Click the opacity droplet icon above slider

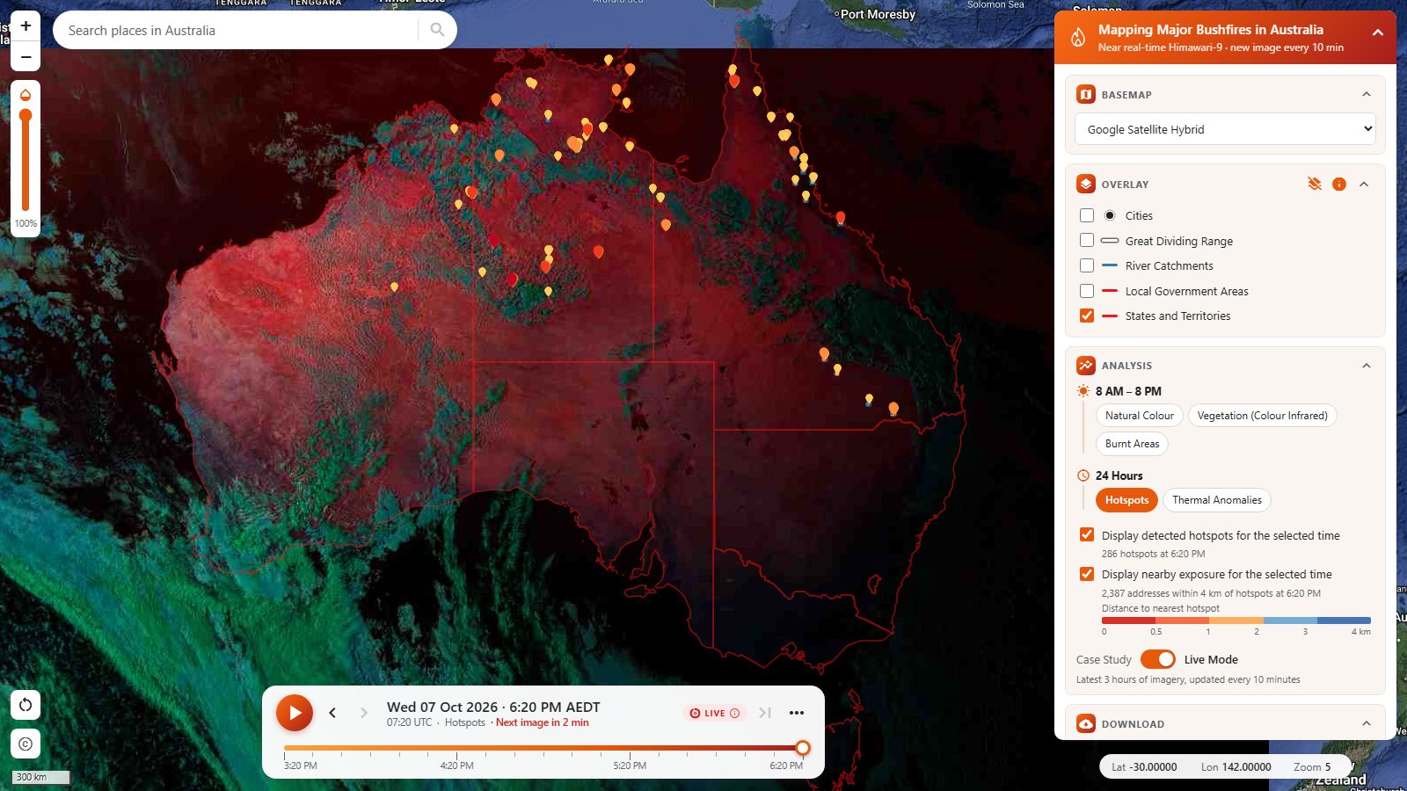[26, 95]
